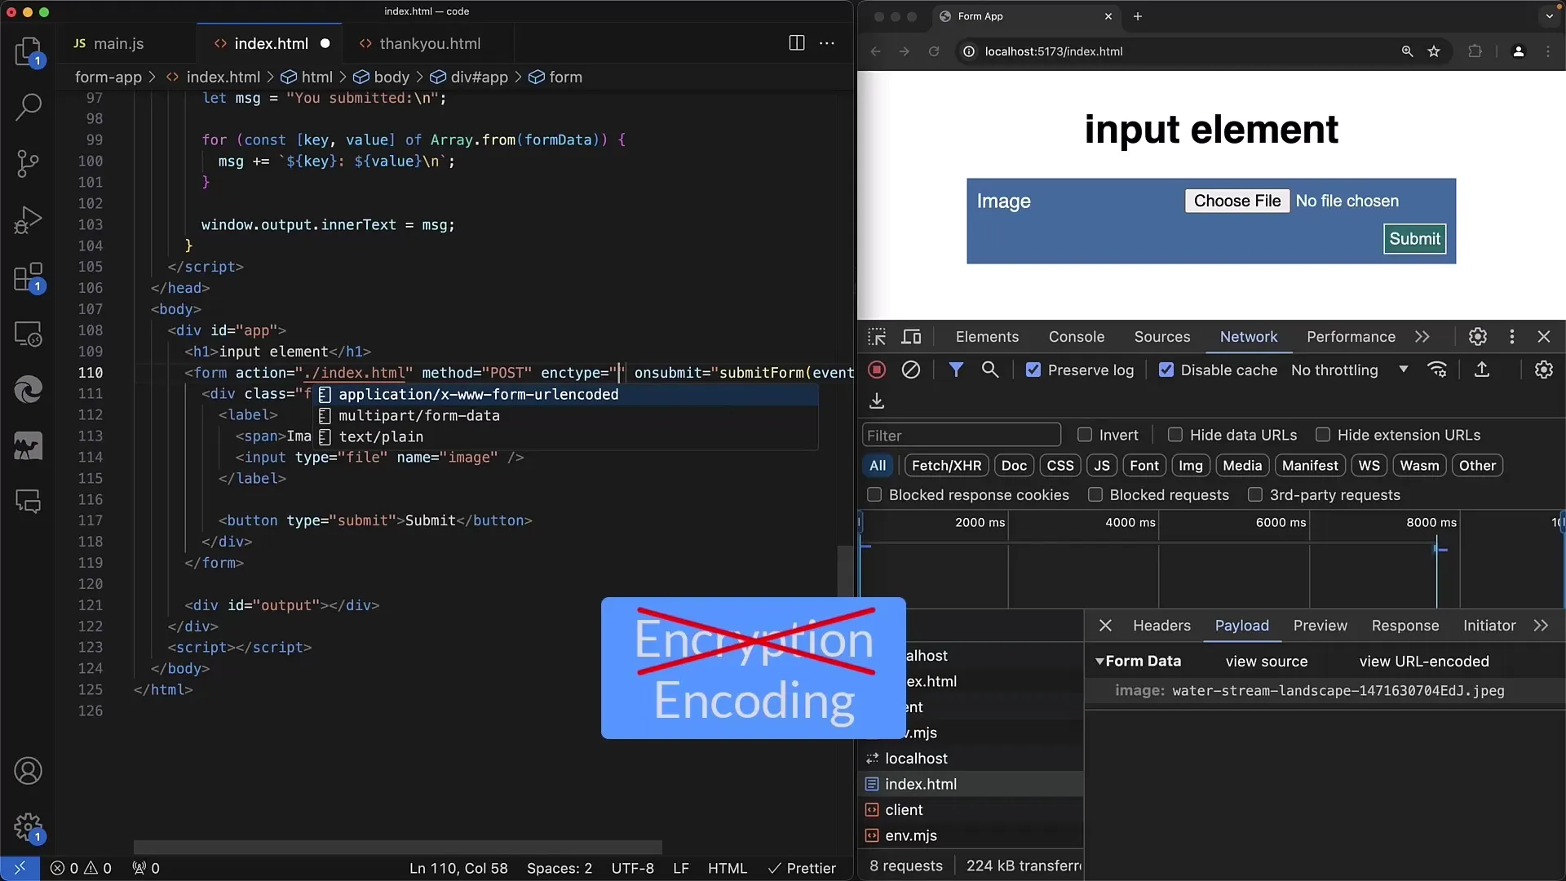Open Remote Explorer in activity bar
This screenshot has width=1566, height=881.
(29, 334)
